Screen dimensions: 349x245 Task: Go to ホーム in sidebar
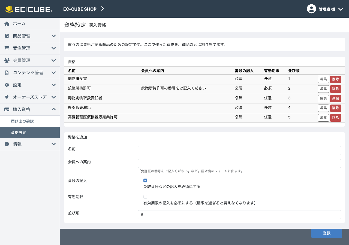click(x=30, y=24)
